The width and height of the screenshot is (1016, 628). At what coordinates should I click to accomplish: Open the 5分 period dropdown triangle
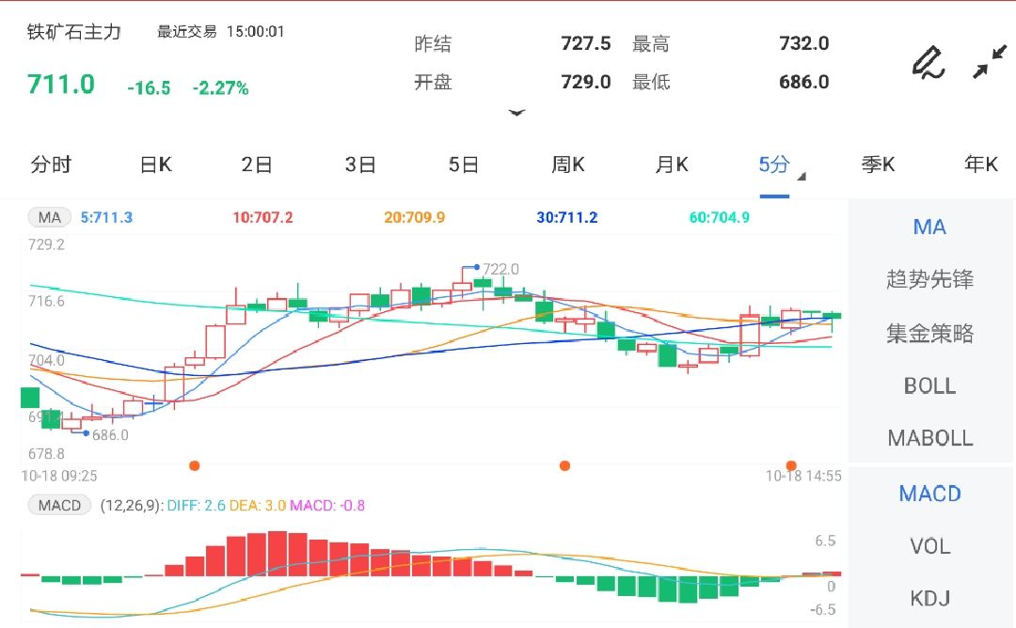(802, 176)
